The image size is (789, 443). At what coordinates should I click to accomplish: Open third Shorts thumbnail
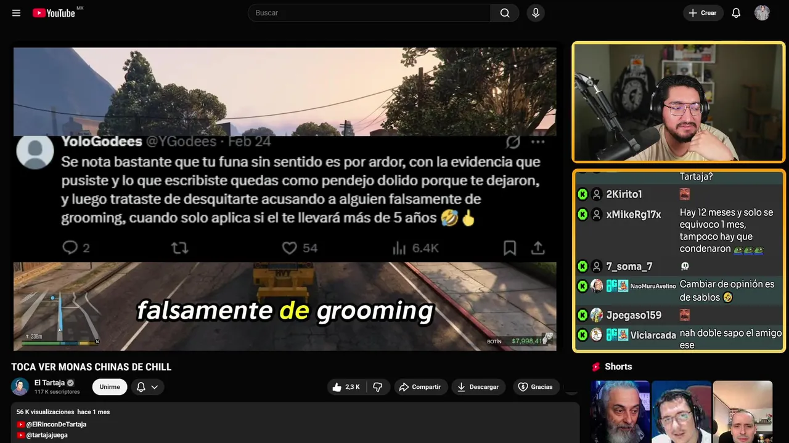pyautogui.click(x=743, y=412)
